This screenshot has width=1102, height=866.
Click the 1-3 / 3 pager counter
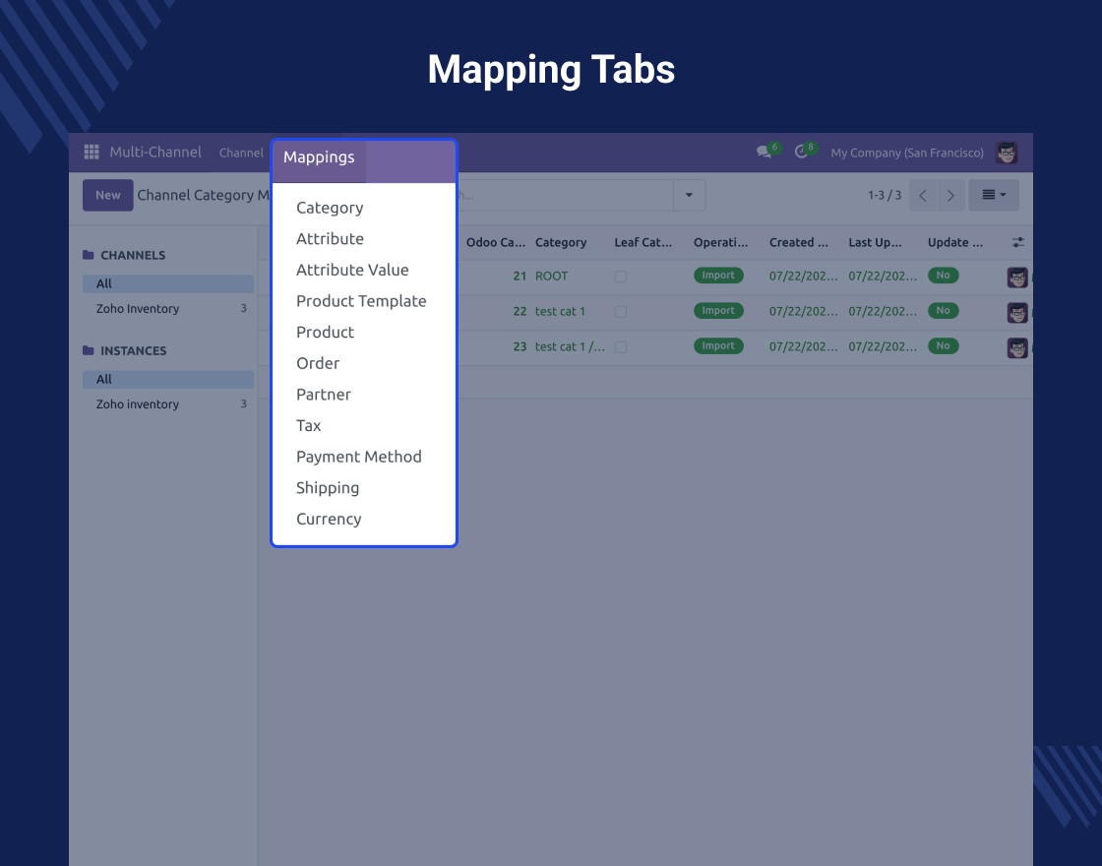(885, 196)
